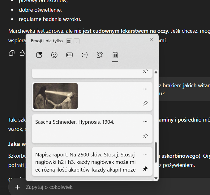Click the thumbs up icon on the response
This screenshot has height=195, width=210.
22,53
